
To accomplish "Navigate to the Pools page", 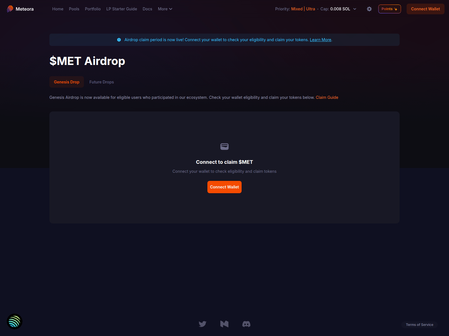I will click(x=74, y=9).
